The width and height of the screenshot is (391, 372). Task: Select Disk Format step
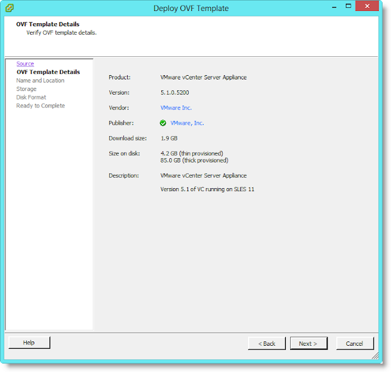point(31,97)
